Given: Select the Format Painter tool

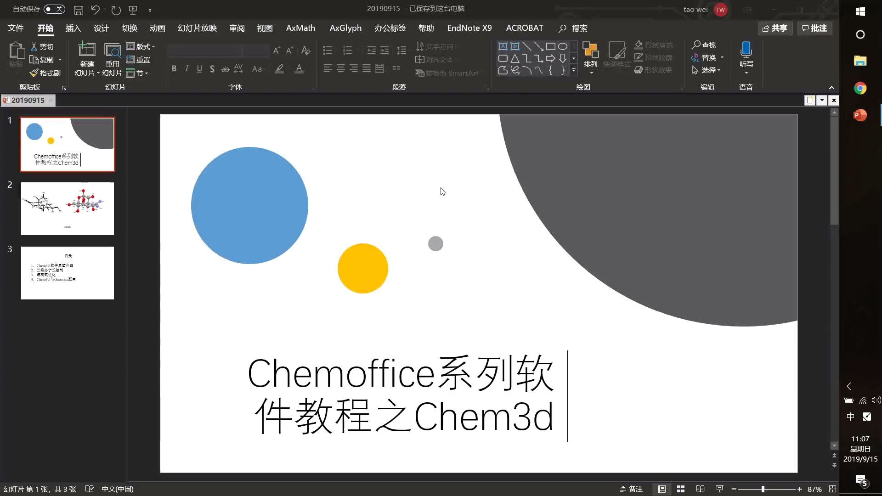Looking at the screenshot, I should click(44, 73).
